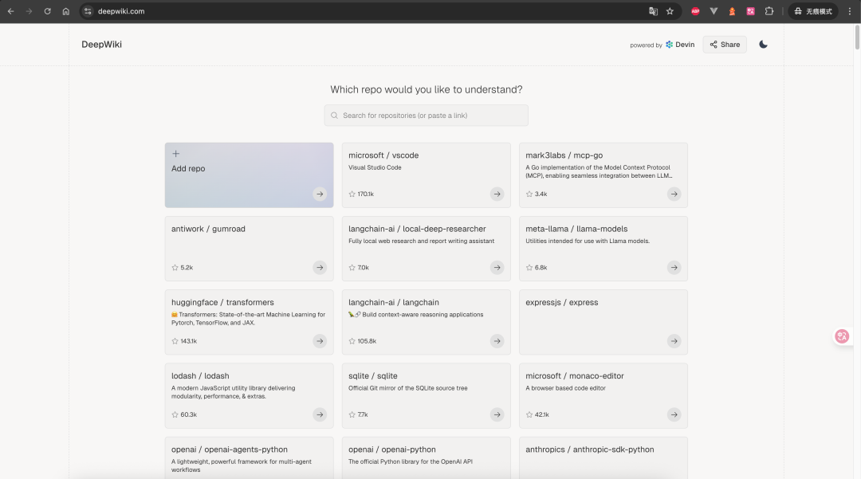Go back using browser back arrow
The height and width of the screenshot is (479, 861).
11,11
